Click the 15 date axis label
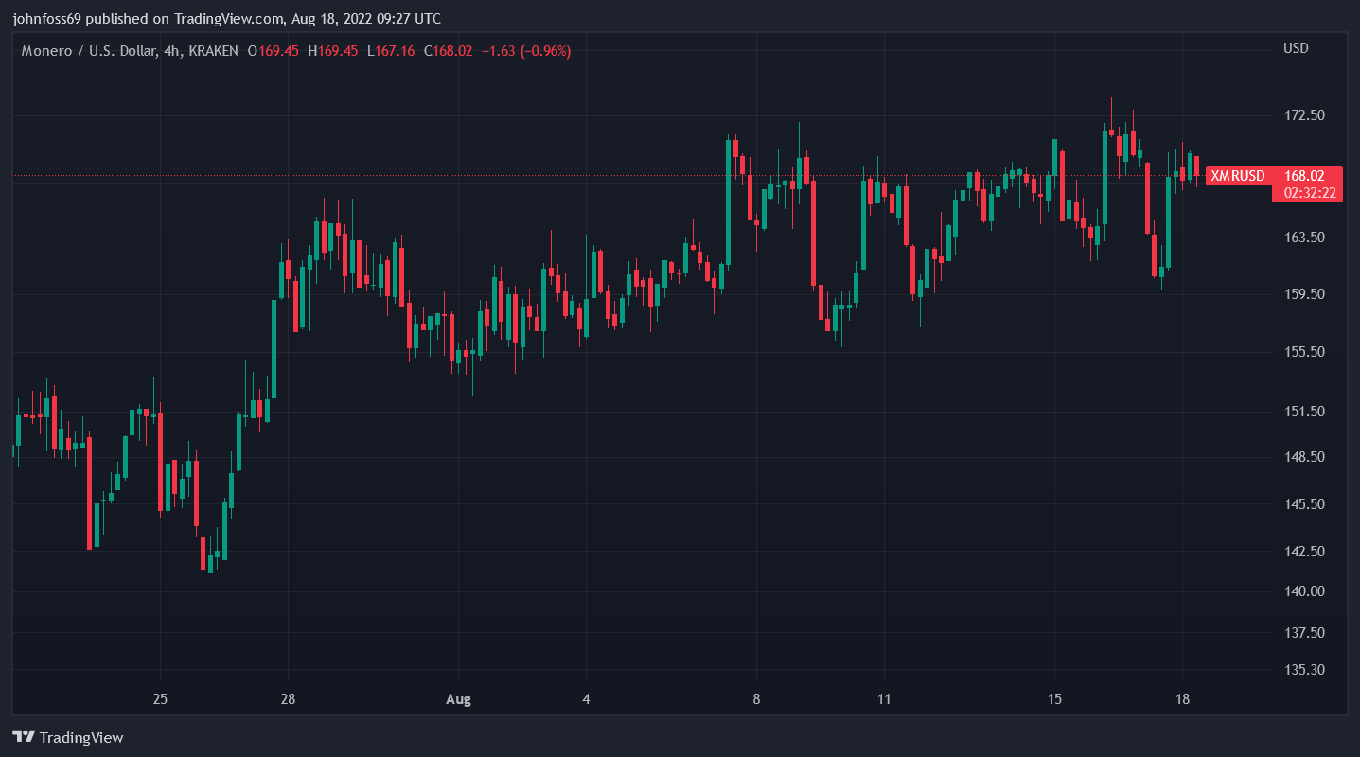This screenshot has height=757, width=1360. (1054, 699)
